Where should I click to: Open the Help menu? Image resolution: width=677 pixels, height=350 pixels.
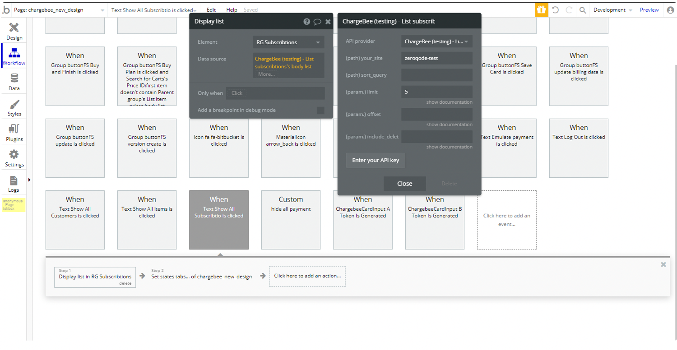(x=232, y=10)
